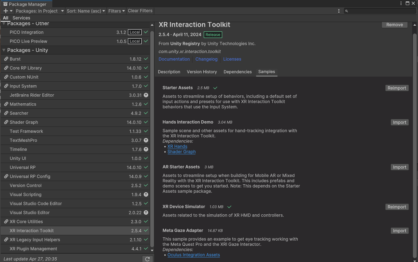Click the dependency link icon beside Core RP Library
This screenshot has height=262, width=418.
[6, 68]
